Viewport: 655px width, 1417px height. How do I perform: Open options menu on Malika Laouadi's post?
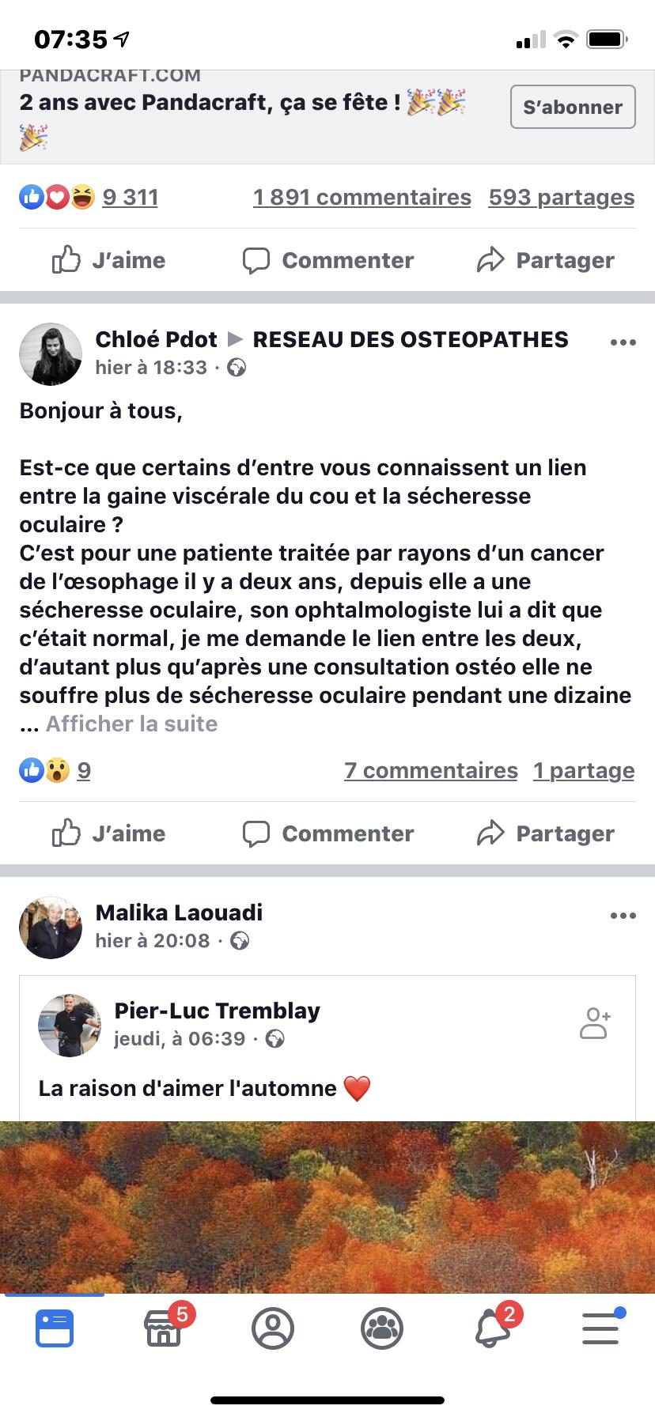coord(623,916)
